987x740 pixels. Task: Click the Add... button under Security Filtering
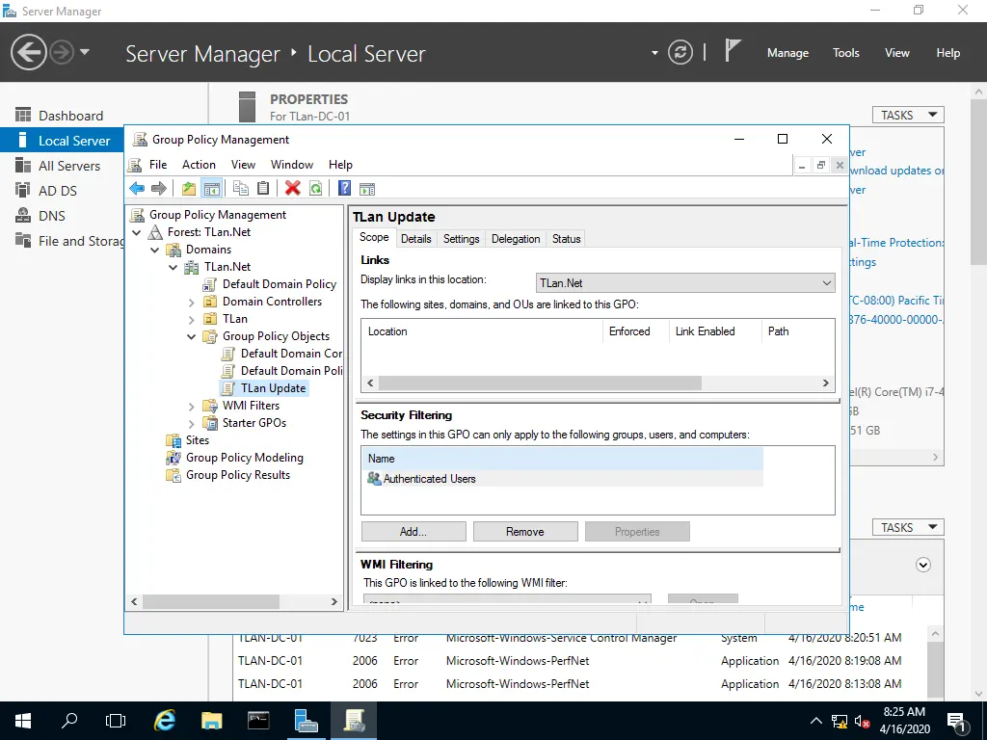tap(413, 532)
